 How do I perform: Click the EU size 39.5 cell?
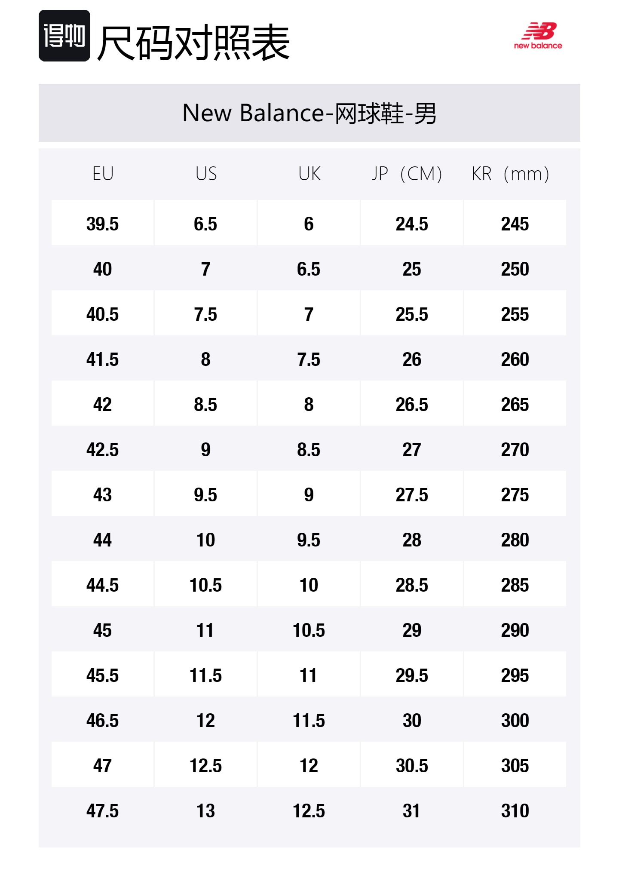(102, 224)
